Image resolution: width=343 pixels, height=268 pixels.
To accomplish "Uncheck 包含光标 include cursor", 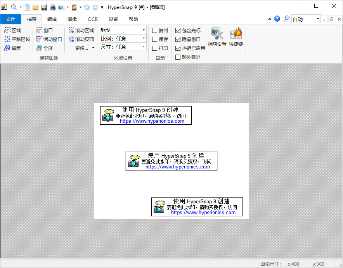I will click(178, 30).
